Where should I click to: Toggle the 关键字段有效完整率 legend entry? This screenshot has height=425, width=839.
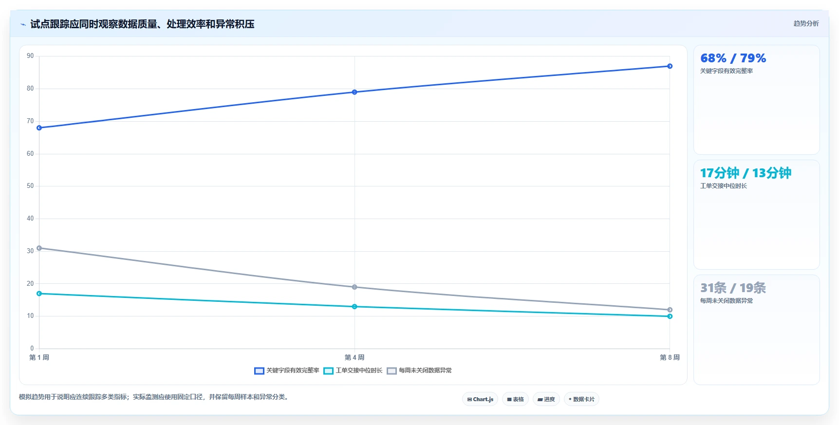click(x=287, y=370)
